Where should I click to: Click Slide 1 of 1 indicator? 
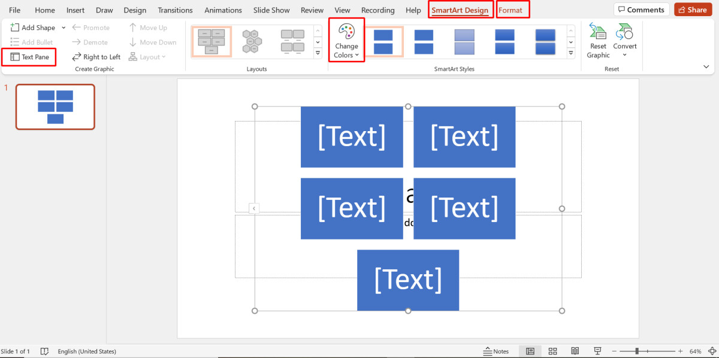[x=15, y=351]
